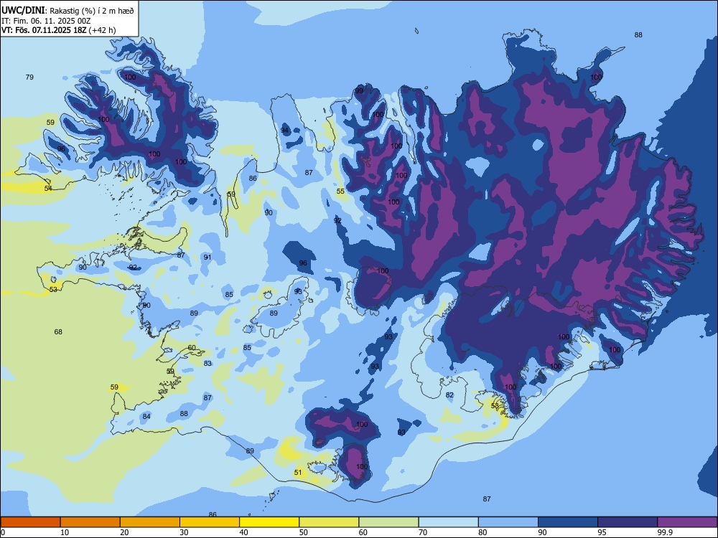Click the '99.9' legend tick label

point(664,532)
